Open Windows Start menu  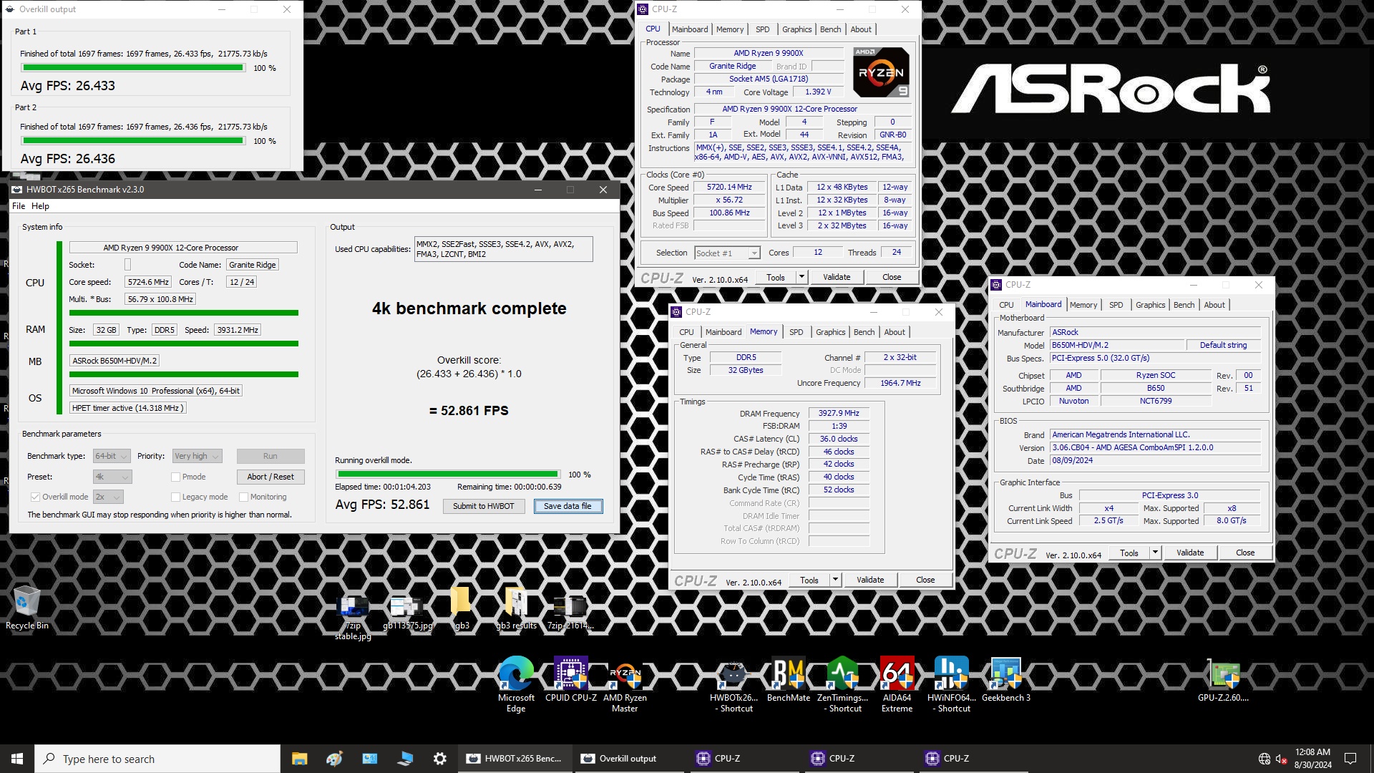17,759
